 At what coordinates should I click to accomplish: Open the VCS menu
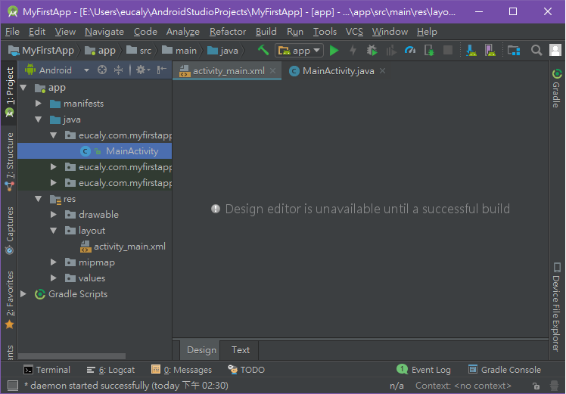pos(354,32)
